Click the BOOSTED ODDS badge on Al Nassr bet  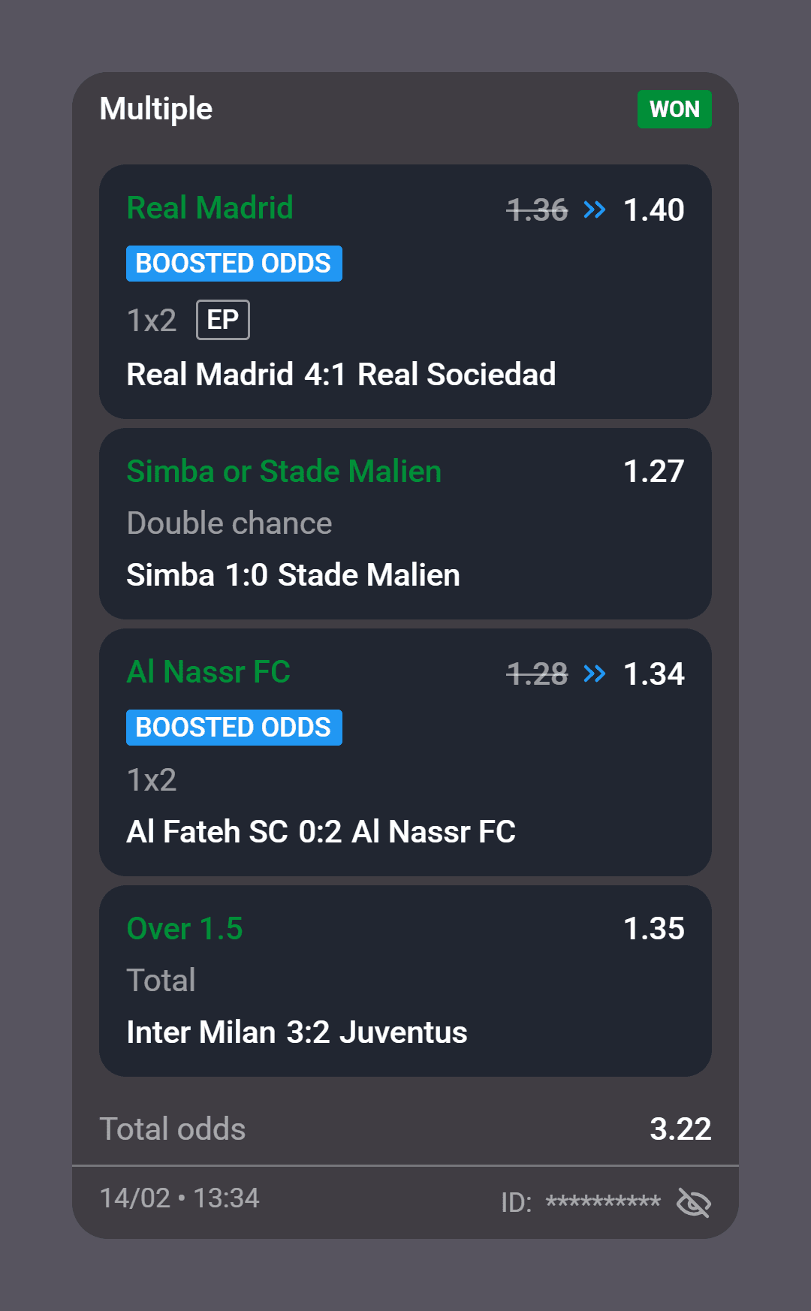[234, 727]
